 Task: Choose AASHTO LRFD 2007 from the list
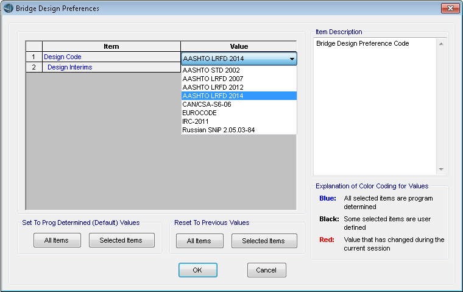(x=239, y=79)
